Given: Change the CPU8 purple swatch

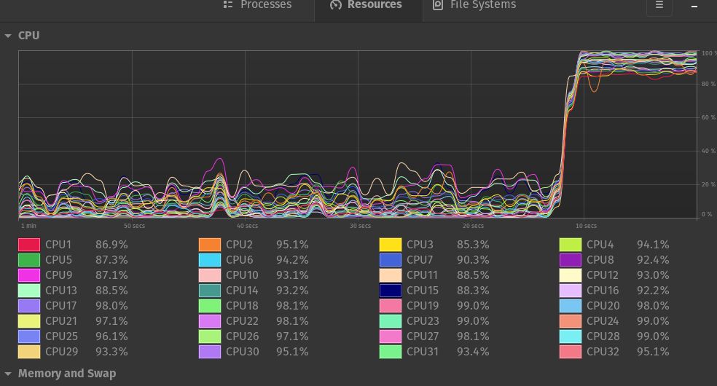Looking at the screenshot, I should point(570,260).
